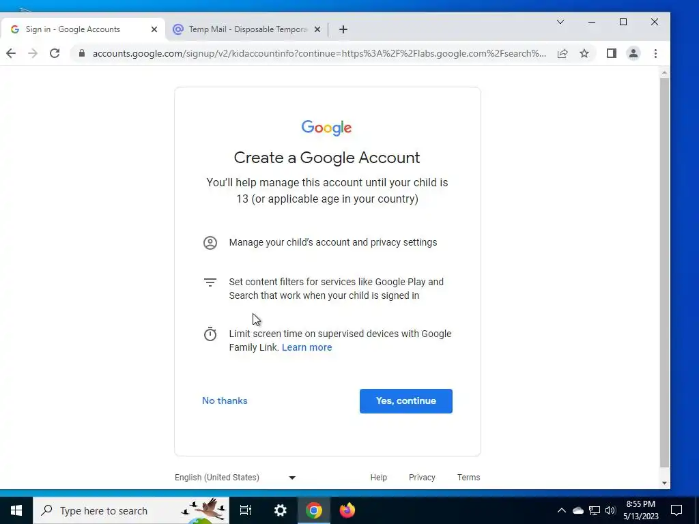Expand the English (United States) language dropdown
This screenshot has height=524, width=699.
(x=235, y=477)
